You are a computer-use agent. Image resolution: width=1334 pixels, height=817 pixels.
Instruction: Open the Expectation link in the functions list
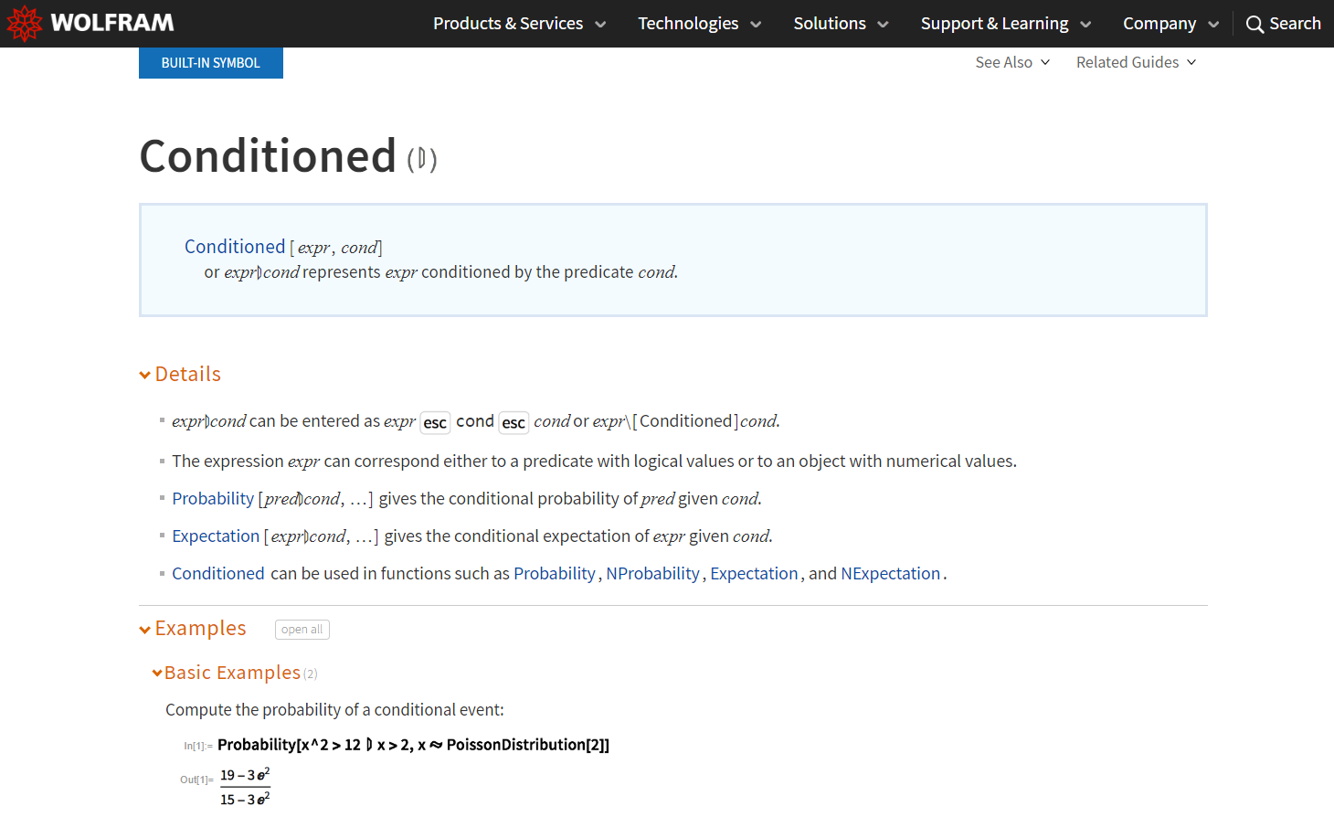[x=754, y=573]
